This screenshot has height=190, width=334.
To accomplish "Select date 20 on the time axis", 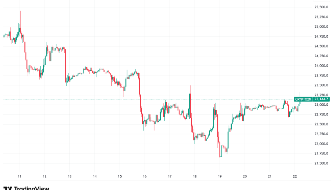I will 245,176.
